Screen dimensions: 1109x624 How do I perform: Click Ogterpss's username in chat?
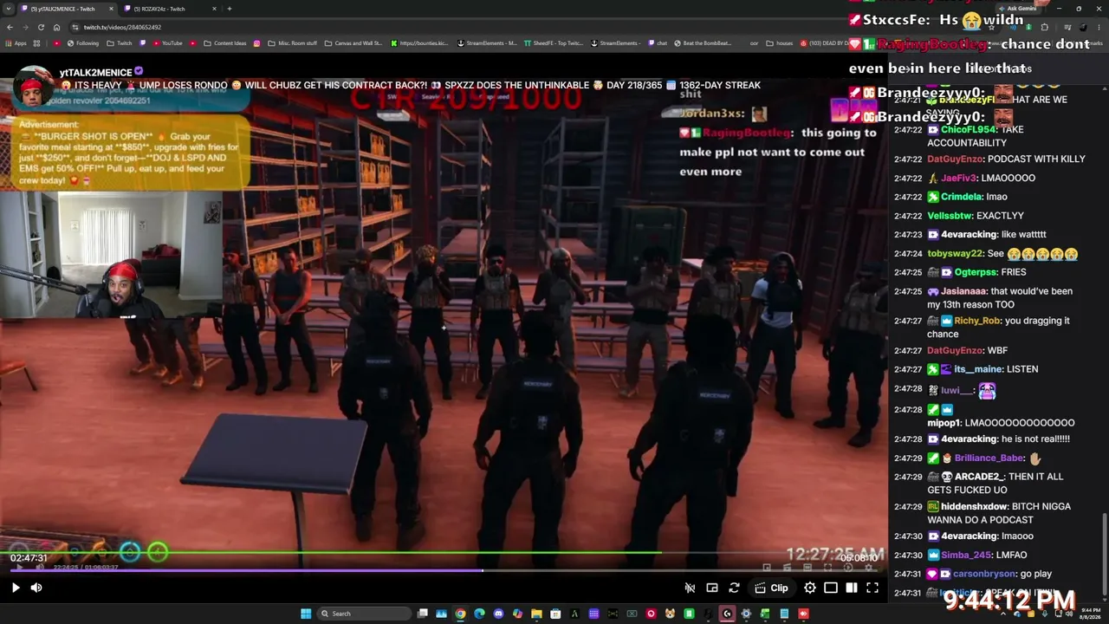(975, 272)
